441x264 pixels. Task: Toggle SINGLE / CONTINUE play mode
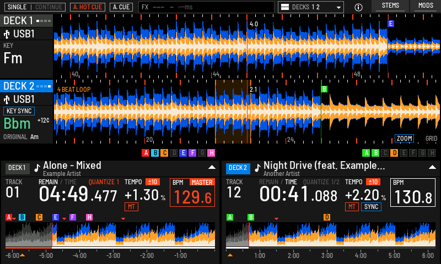35,7
